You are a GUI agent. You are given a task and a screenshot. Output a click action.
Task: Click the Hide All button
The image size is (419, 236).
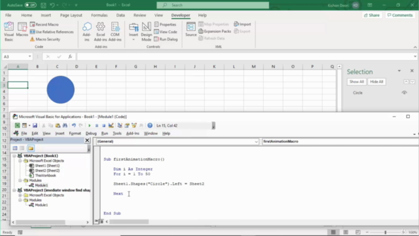point(376,81)
